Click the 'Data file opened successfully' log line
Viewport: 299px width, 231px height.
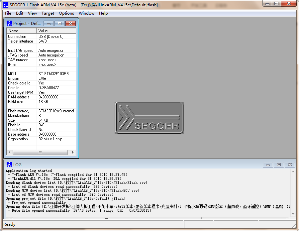(x=79, y=210)
